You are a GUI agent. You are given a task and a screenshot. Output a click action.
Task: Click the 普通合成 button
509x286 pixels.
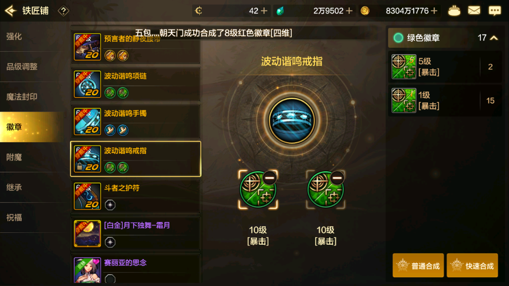pyautogui.click(x=418, y=266)
